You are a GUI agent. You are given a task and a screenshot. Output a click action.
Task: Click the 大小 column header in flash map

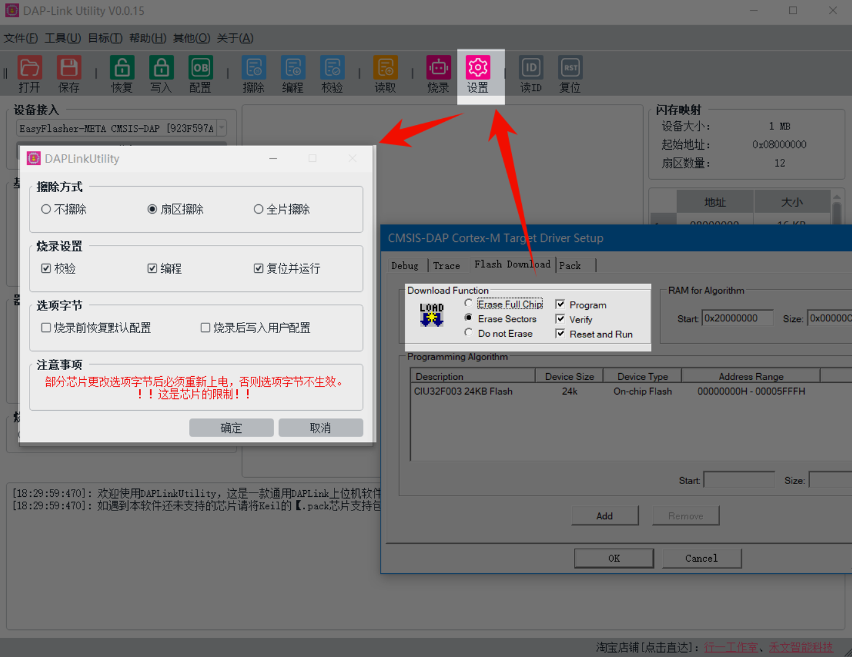coord(792,202)
